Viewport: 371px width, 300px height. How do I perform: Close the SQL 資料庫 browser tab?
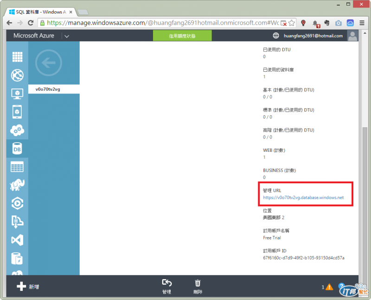[x=71, y=12]
